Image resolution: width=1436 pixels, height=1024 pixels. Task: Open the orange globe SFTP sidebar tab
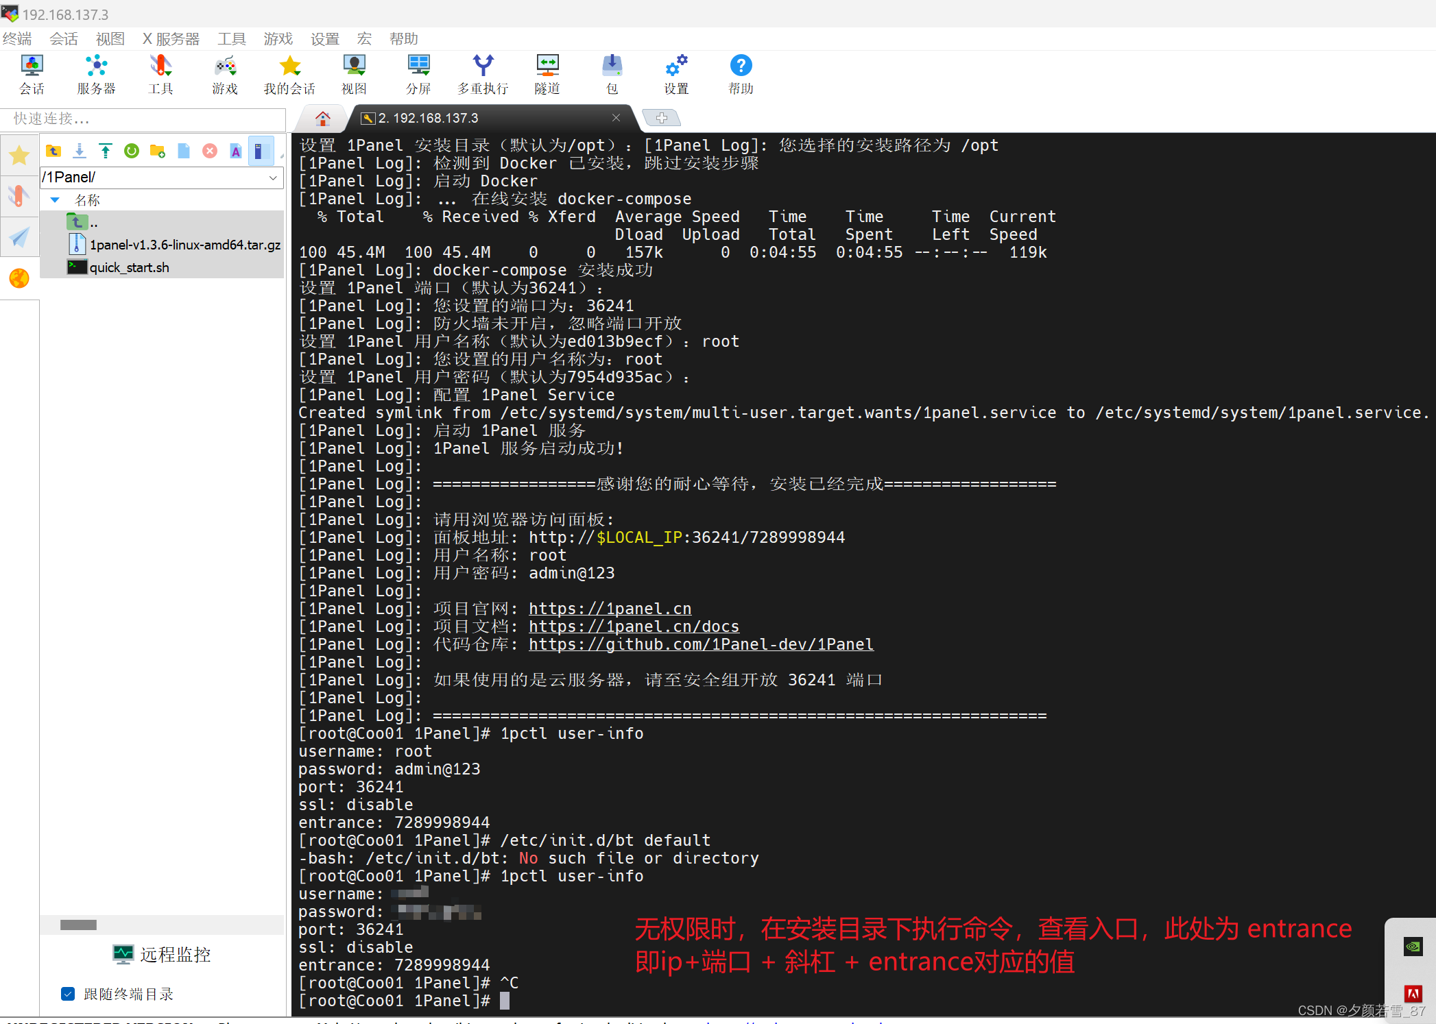[x=19, y=278]
